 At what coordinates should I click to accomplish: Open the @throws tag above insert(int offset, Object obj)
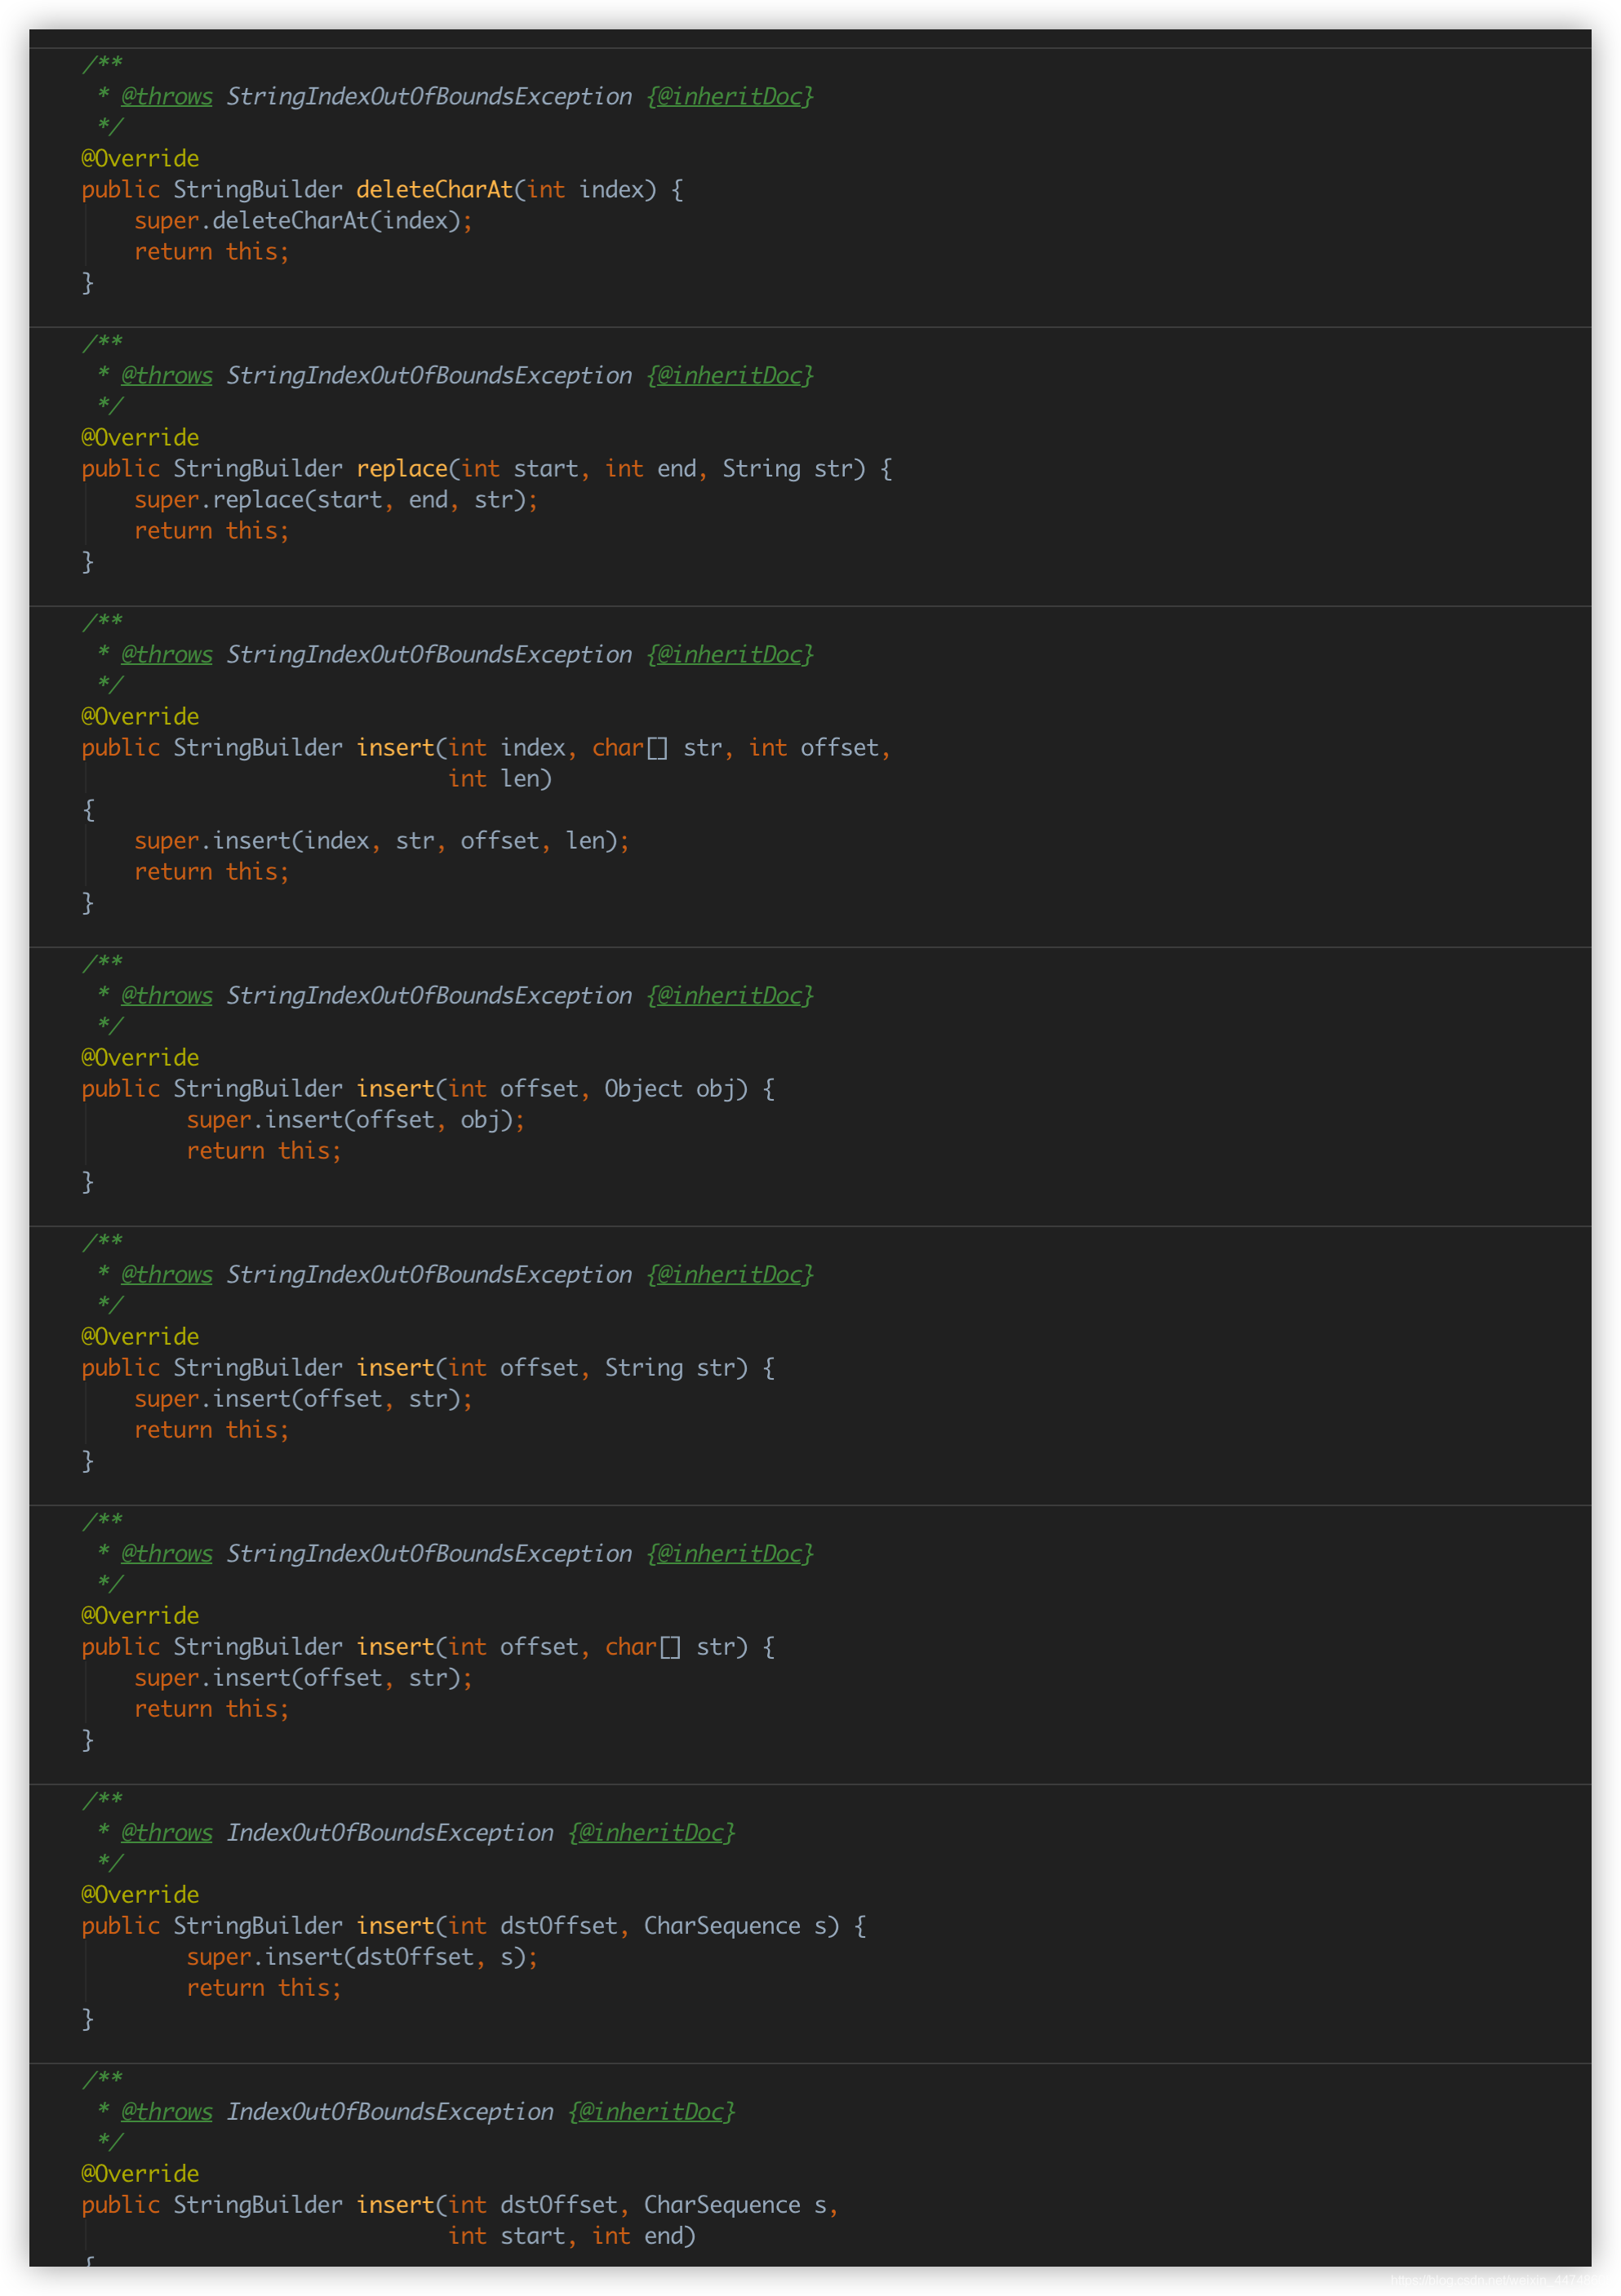(x=167, y=996)
